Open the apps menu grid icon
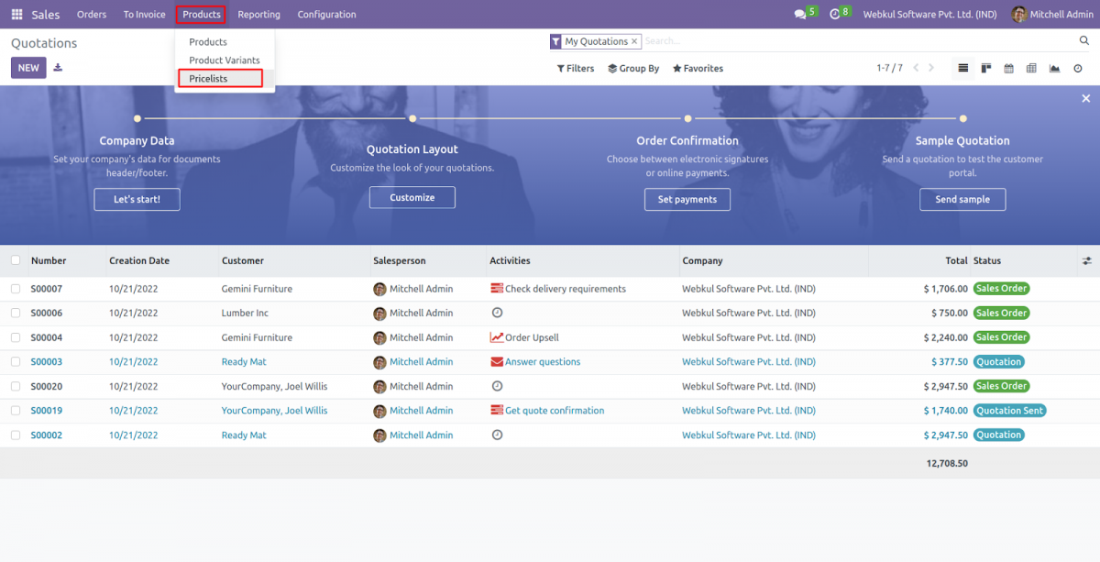1100x562 pixels. click(15, 13)
